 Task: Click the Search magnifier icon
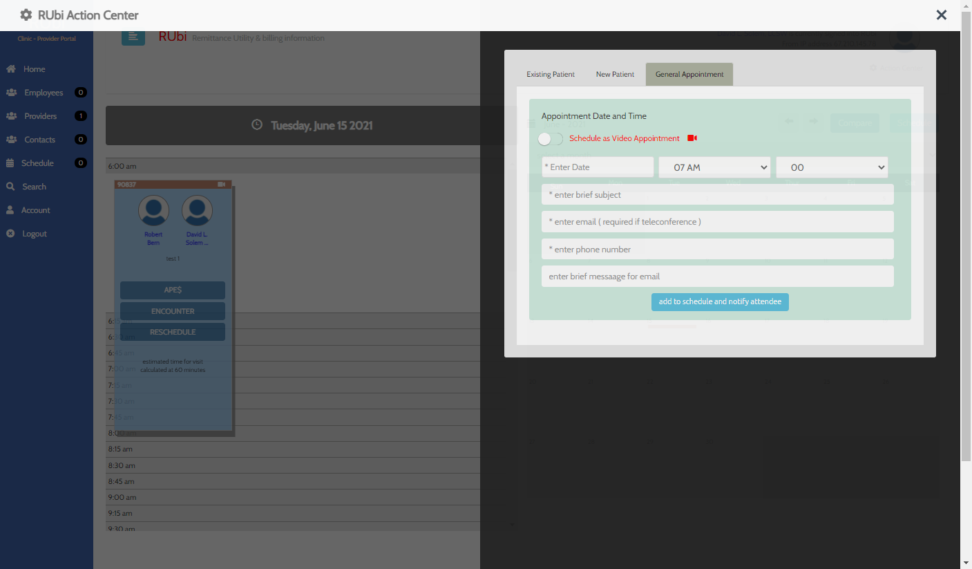click(x=10, y=187)
